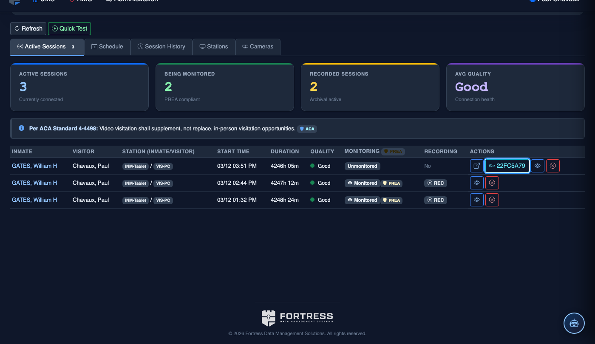The width and height of the screenshot is (595, 344).
Task: Monitor the 02:44 PM session with eye icon
Action: coord(477,183)
